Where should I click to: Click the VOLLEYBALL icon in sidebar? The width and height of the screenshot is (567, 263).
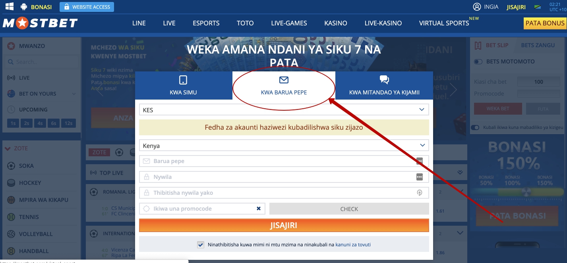[x=11, y=234]
